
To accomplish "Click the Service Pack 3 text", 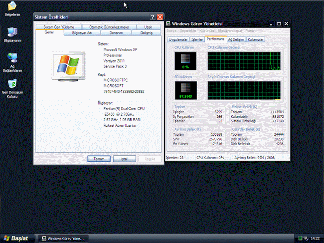I will pyautogui.click(x=115, y=66).
